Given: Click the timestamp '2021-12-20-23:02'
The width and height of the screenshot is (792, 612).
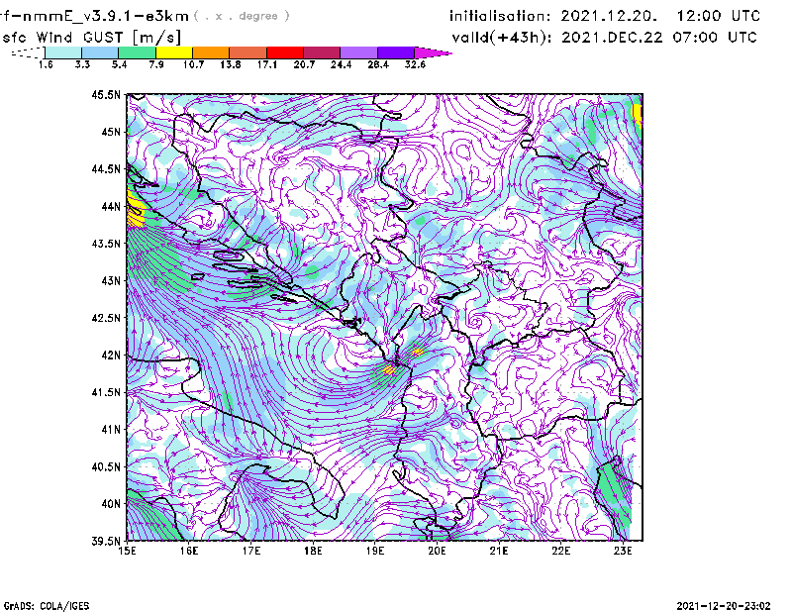Looking at the screenshot, I should click(724, 606).
